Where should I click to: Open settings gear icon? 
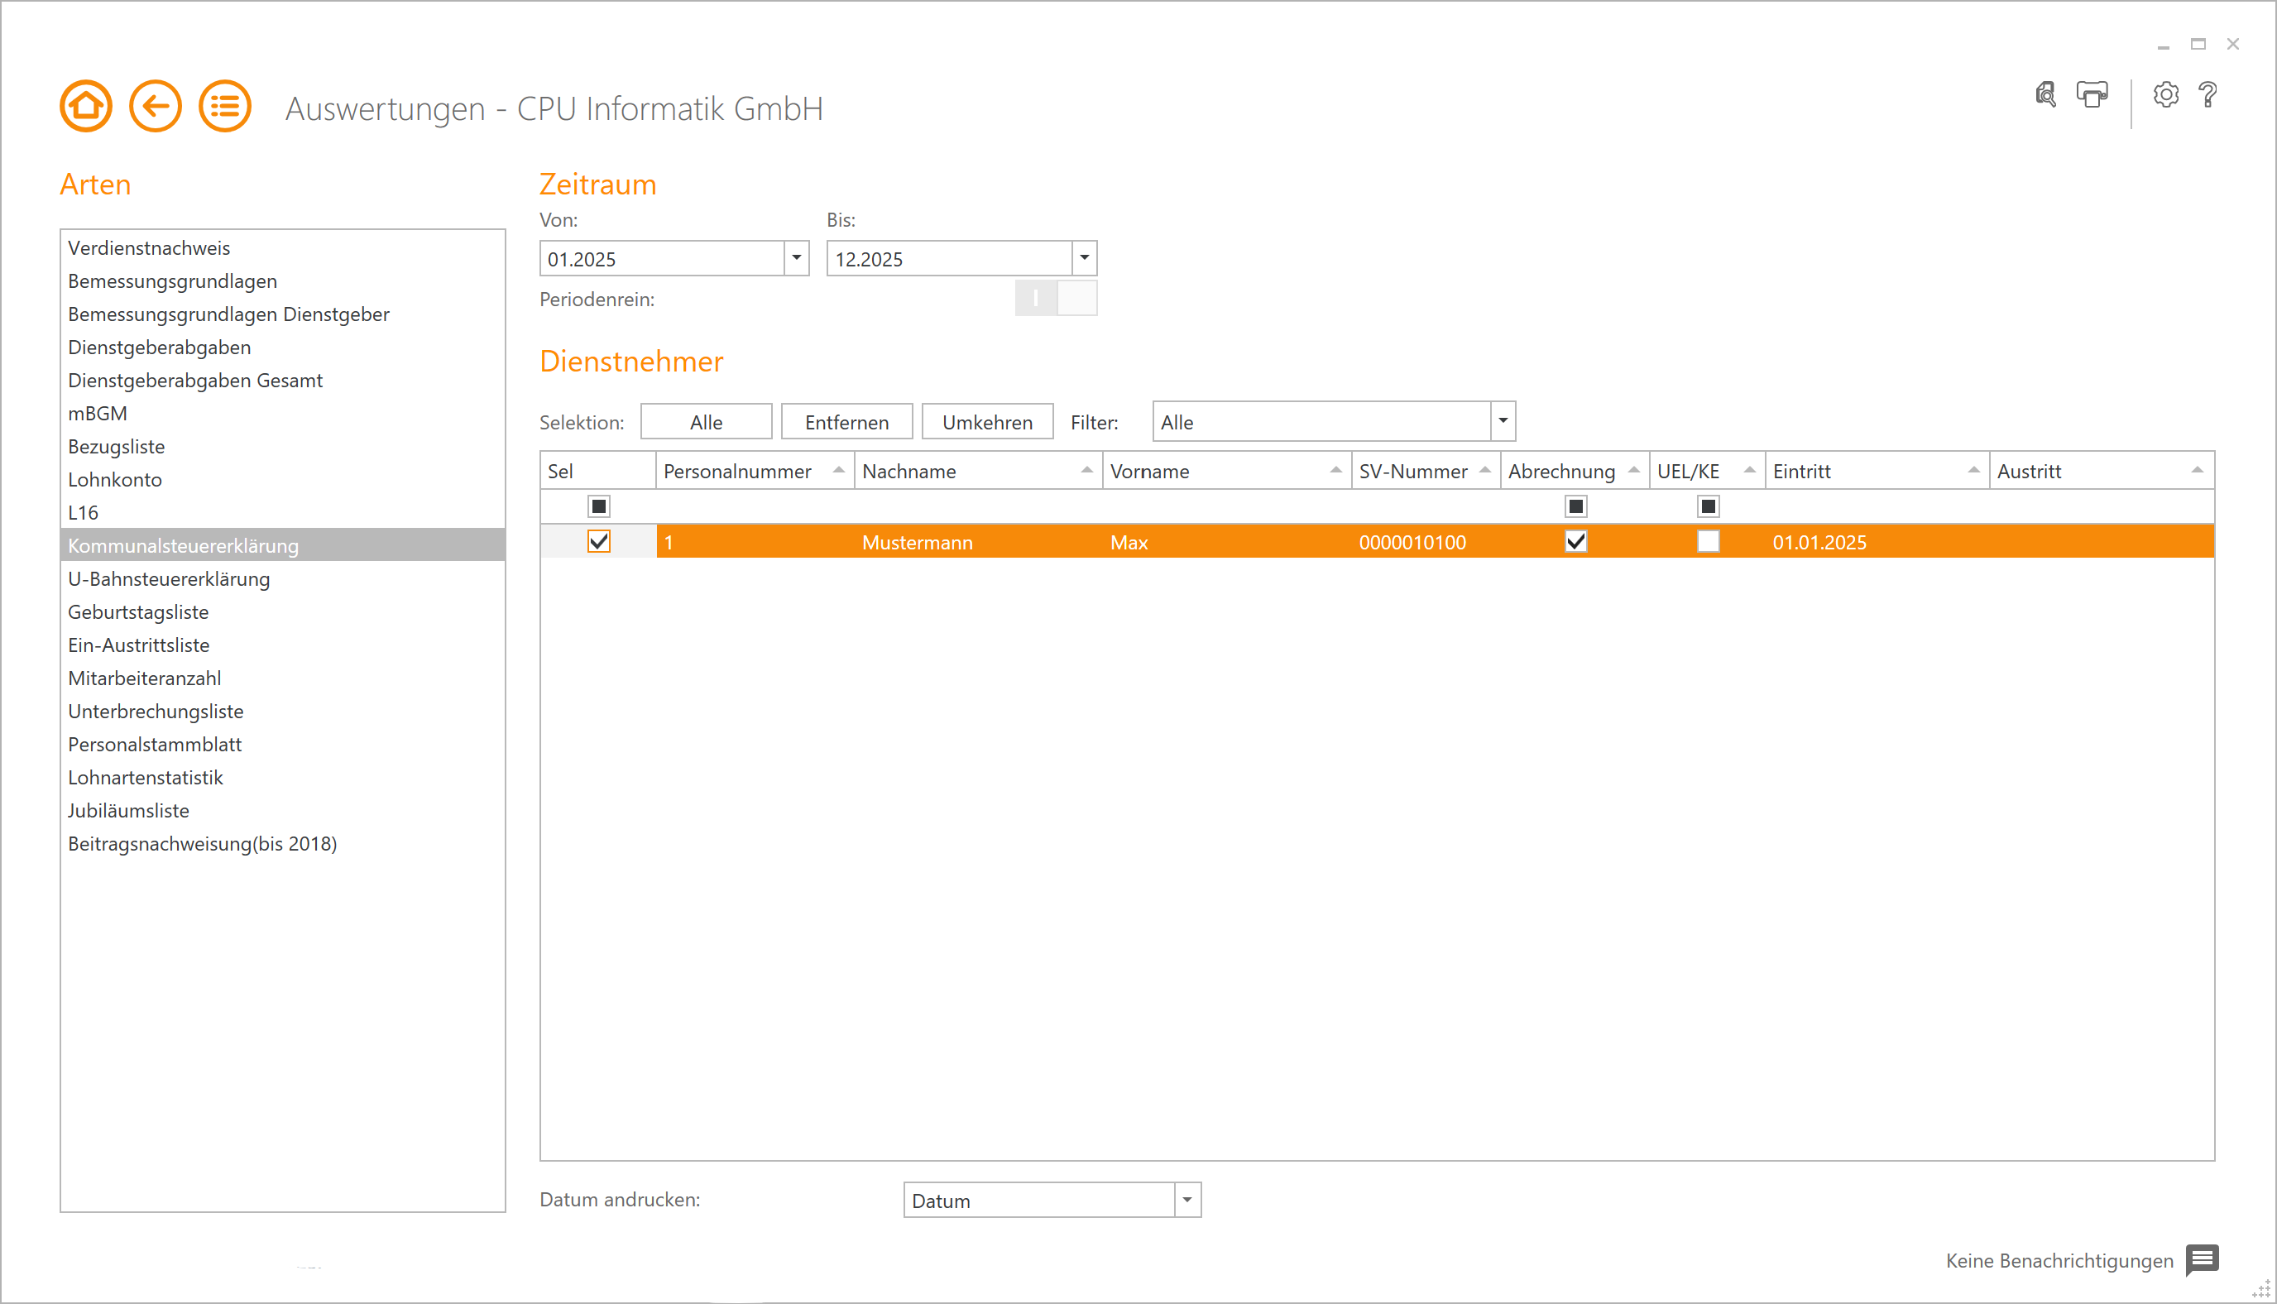[2165, 94]
